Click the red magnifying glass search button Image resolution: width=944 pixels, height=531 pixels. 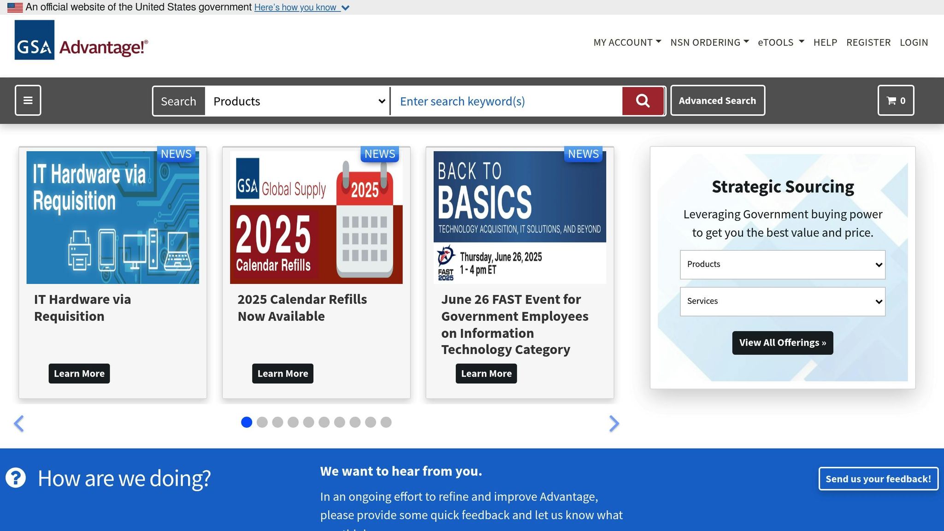point(643,101)
